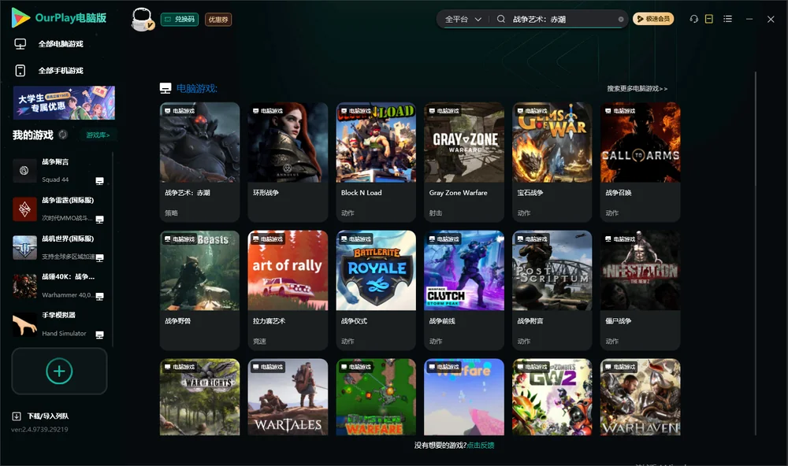Open 战锤40K in my games list
Image resolution: width=788 pixels, height=466 pixels.
58,286
